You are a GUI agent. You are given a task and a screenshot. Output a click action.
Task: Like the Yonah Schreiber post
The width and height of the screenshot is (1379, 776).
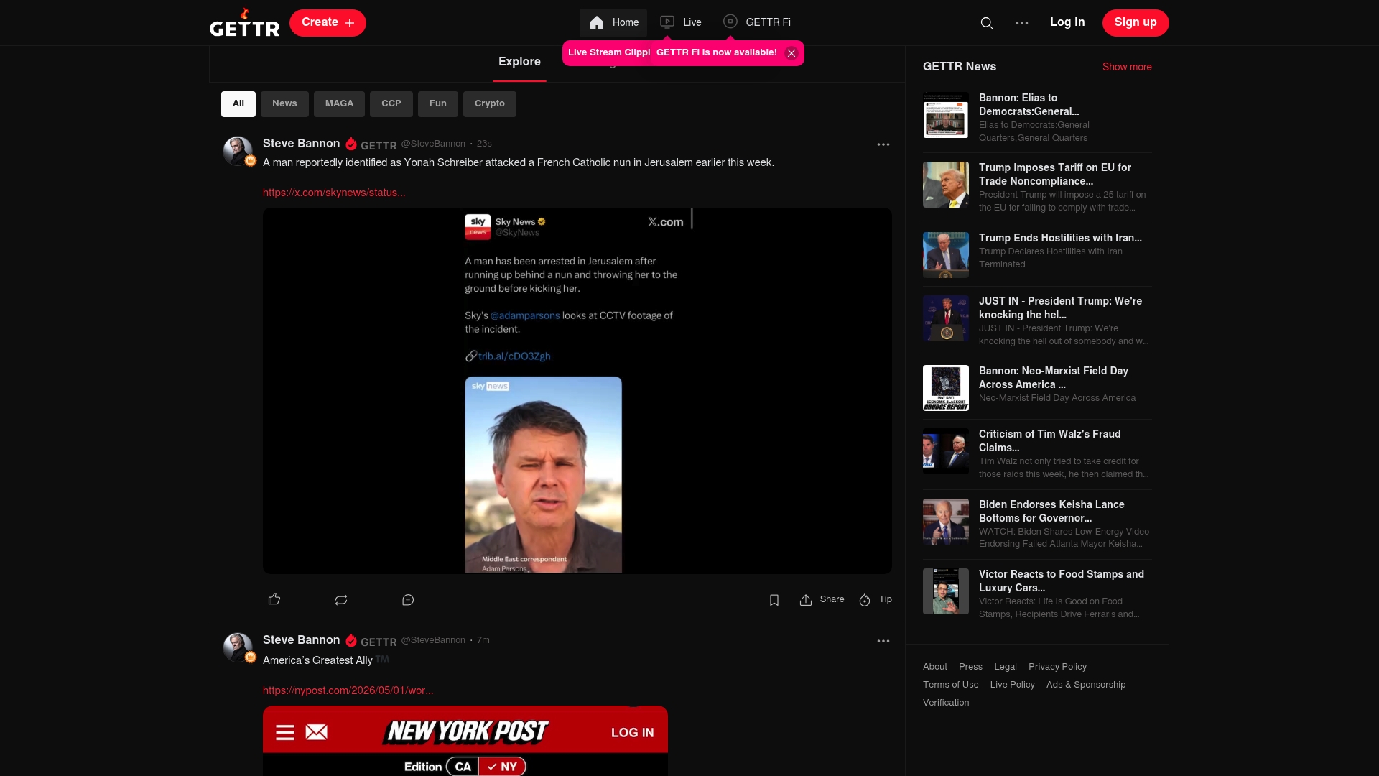point(274,599)
